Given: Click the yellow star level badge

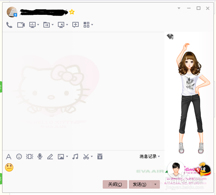Looking at the screenshot, I should (72, 12).
